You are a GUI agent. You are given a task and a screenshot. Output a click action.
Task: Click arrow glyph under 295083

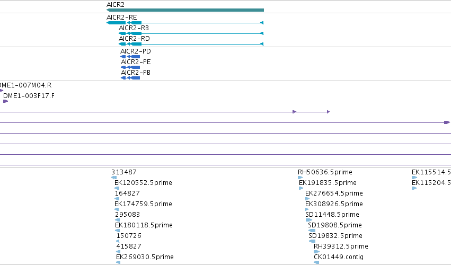[117, 220]
